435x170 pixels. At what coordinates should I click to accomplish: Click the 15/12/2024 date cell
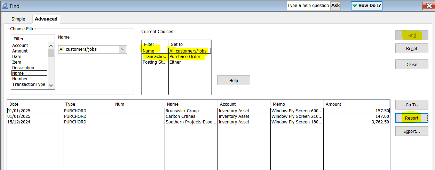click(x=35, y=122)
